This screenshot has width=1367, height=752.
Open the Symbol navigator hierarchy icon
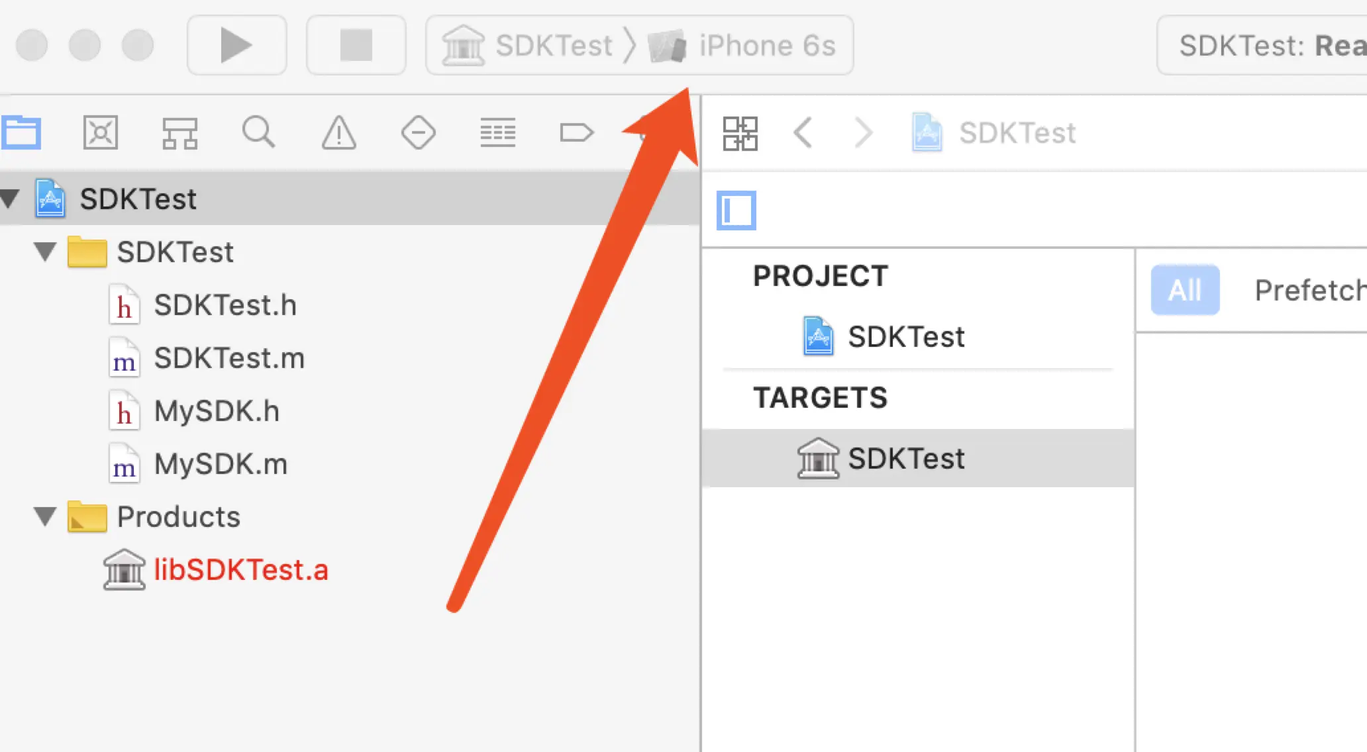coord(179,132)
